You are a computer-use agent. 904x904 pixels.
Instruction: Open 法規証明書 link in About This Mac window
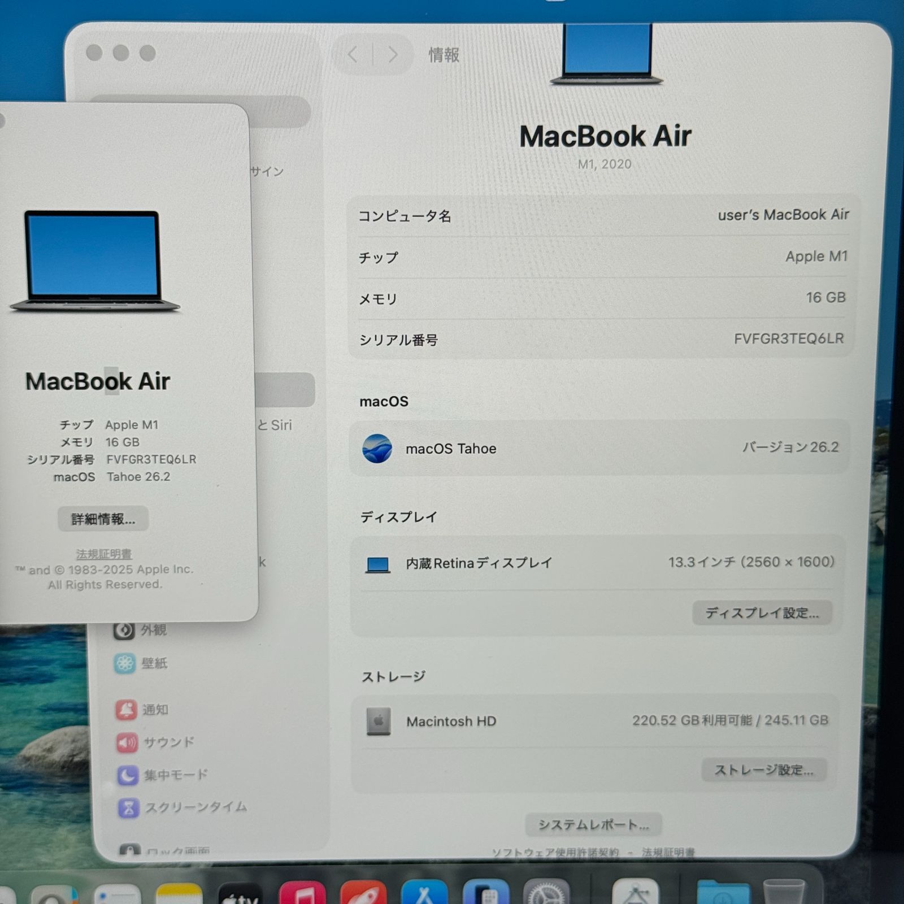pos(104,554)
